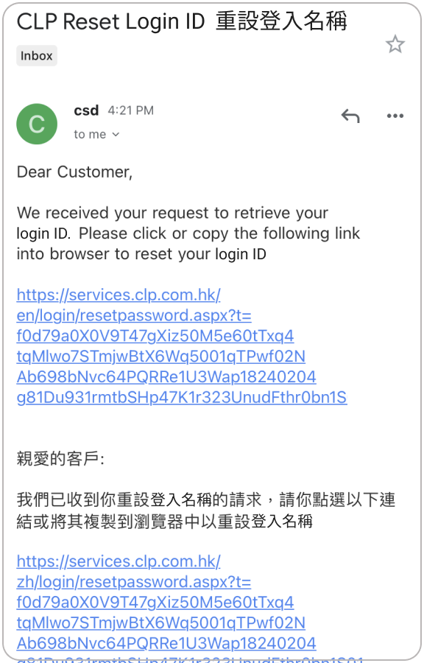Click English link line starting f0d79a0X0V9T

[x=155, y=336]
